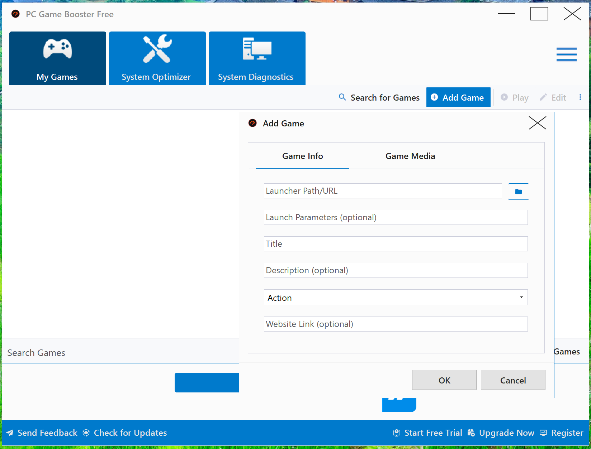Click the Register link

pyautogui.click(x=562, y=433)
